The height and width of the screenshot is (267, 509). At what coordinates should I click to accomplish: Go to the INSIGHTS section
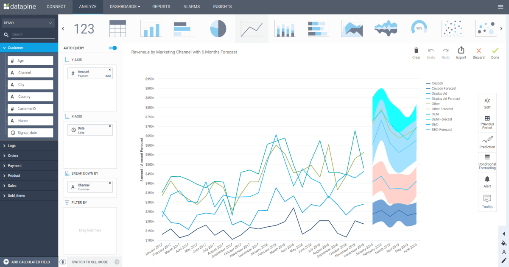(x=223, y=7)
